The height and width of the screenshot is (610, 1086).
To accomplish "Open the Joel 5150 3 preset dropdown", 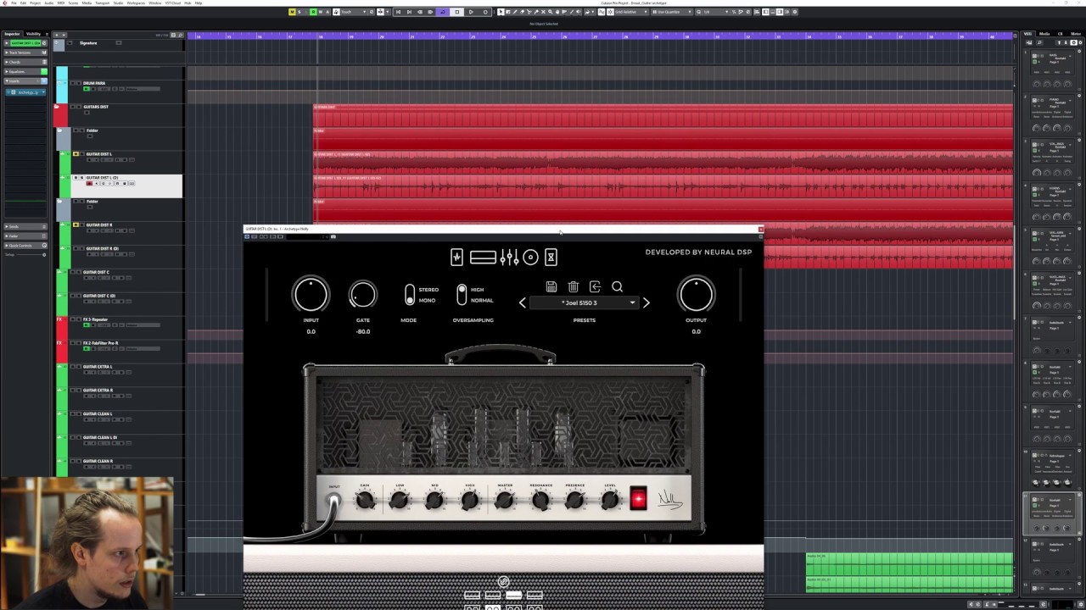I will [584, 302].
